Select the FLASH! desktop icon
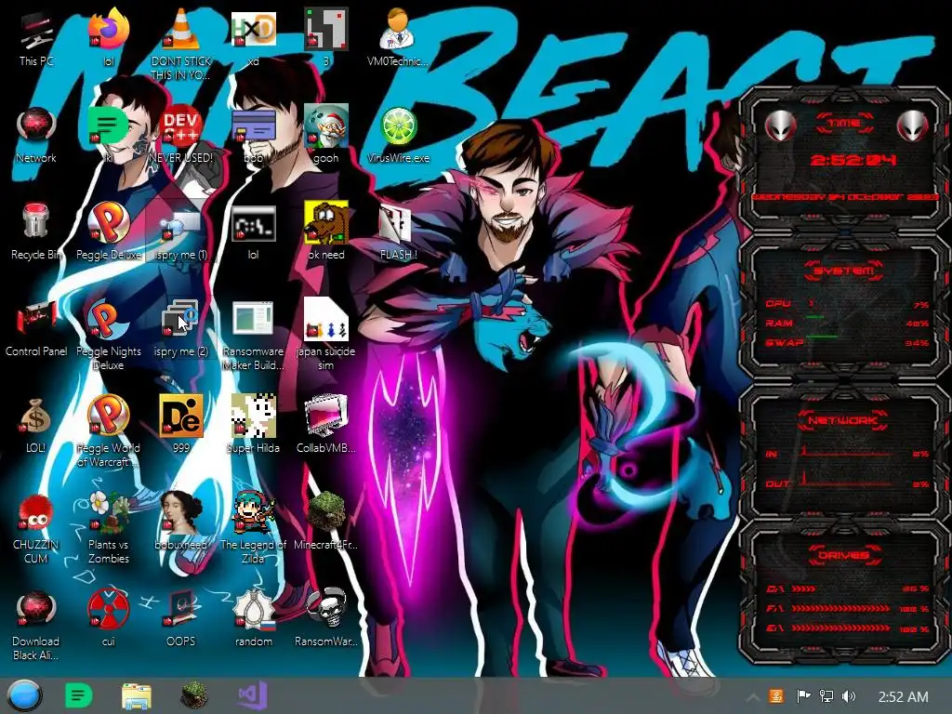 (x=398, y=223)
